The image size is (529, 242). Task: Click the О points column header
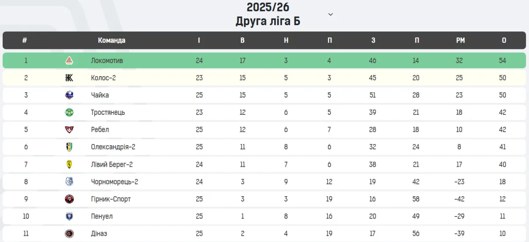504,40
